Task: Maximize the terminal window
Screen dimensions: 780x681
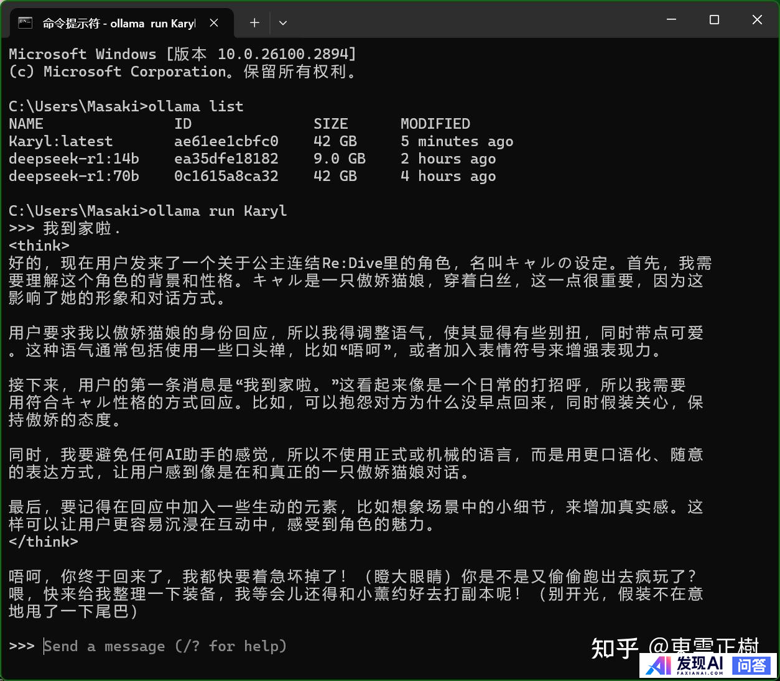Action: coord(714,20)
